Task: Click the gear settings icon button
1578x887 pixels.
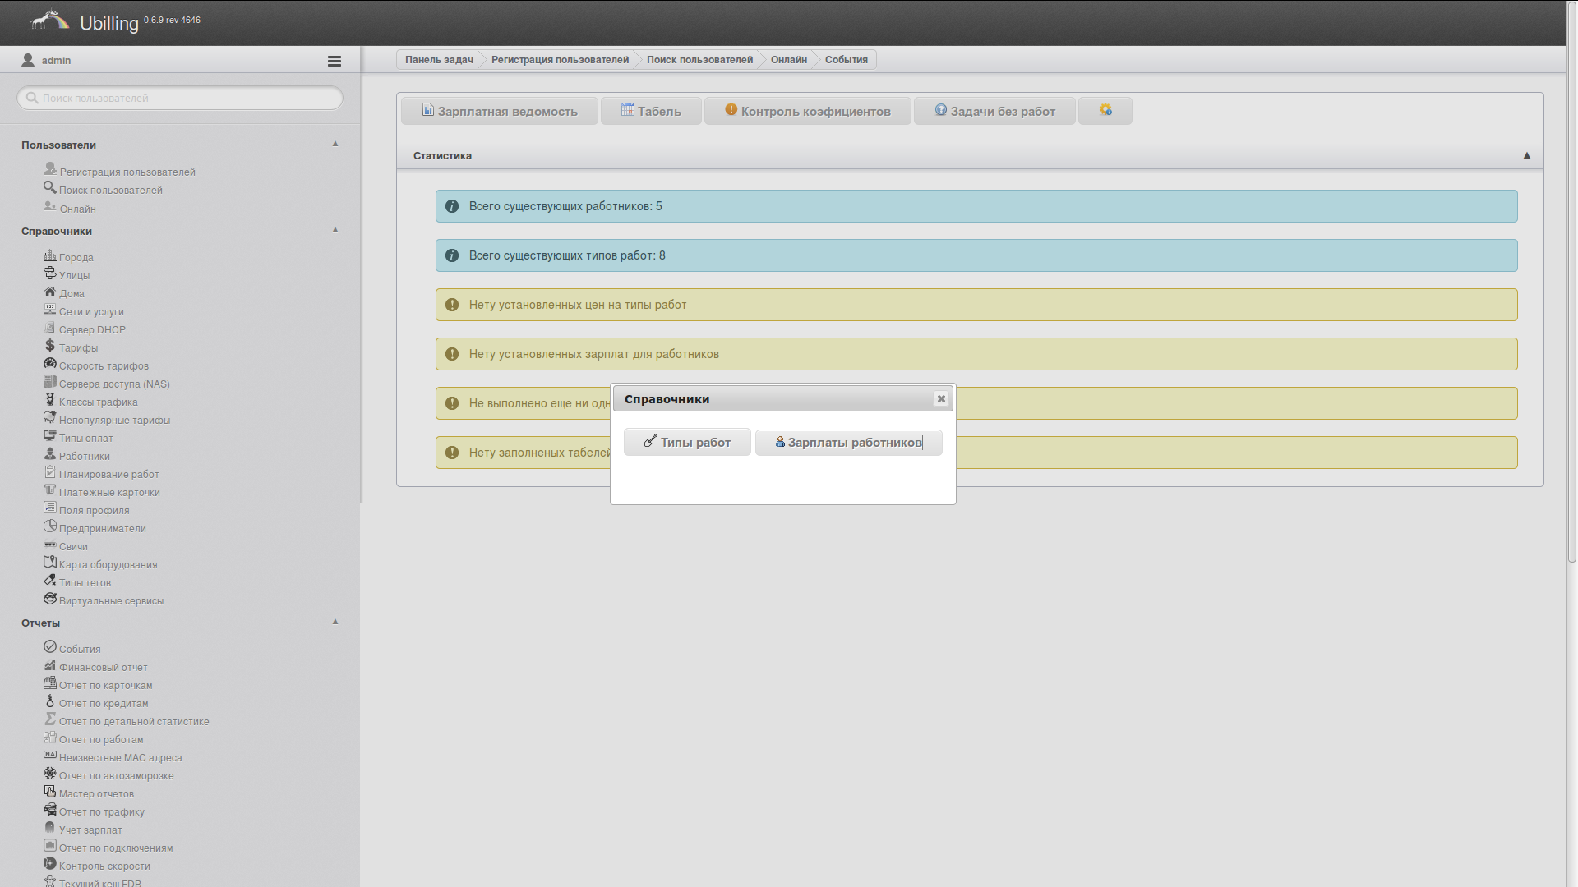Action: pyautogui.click(x=1105, y=110)
